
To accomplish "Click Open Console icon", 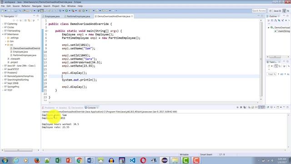I will pyautogui.click(x=278, y=108).
